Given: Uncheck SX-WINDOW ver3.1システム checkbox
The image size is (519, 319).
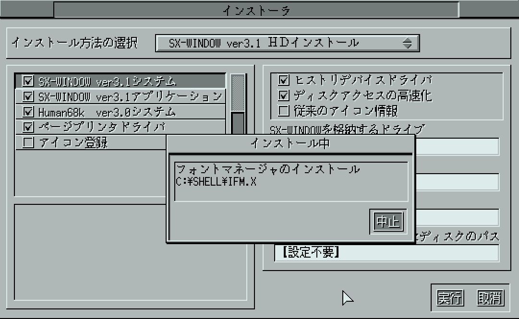Looking at the screenshot, I should point(28,81).
